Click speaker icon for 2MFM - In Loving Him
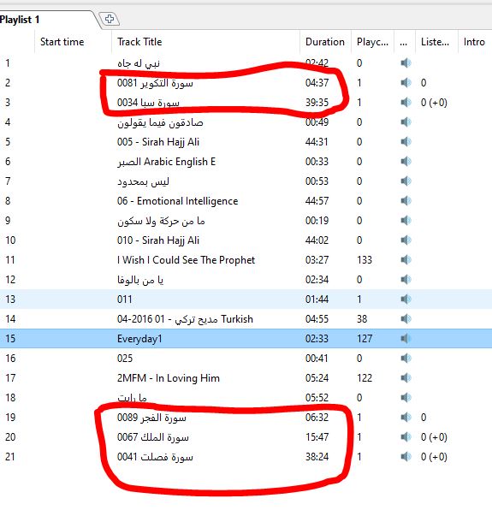 [406, 378]
